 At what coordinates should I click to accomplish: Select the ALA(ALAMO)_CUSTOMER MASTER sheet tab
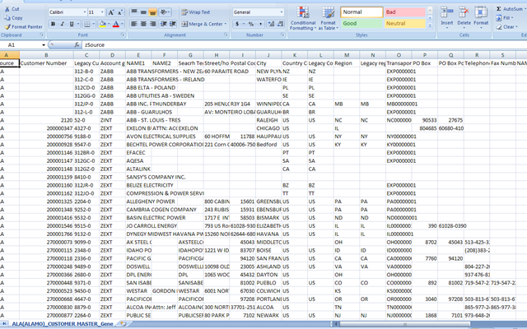click(x=63, y=323)
